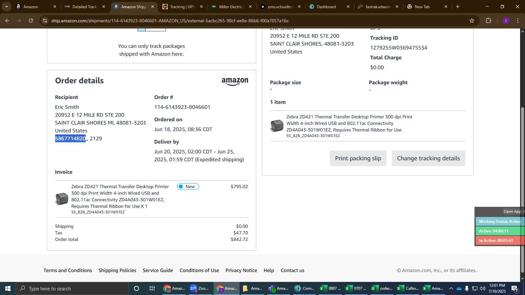The width and height of the screenshot is (525, 295).
Task: Click the highlighted phone number 5867714820
Action: coord(70,138)
